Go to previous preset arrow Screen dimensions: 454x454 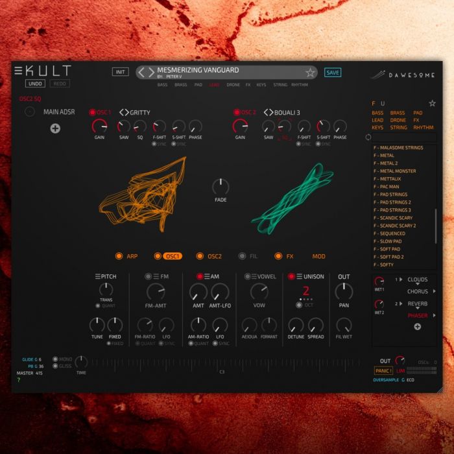[x=141, y=73]
